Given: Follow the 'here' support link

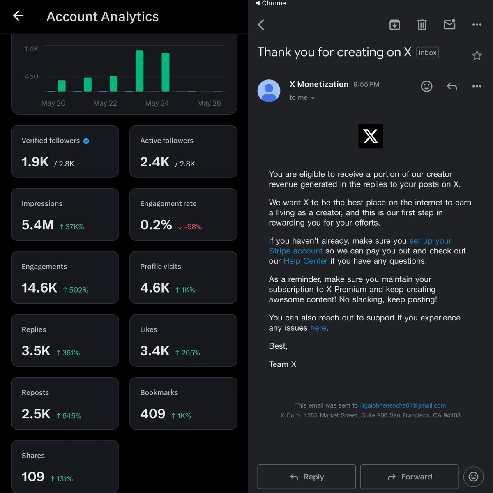Looking at the screenshot, I should [x=318, y=328].
